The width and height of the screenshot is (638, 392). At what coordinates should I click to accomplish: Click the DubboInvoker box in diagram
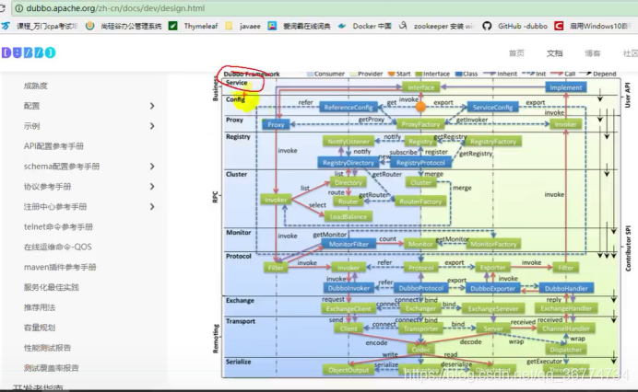click(349, 288)
